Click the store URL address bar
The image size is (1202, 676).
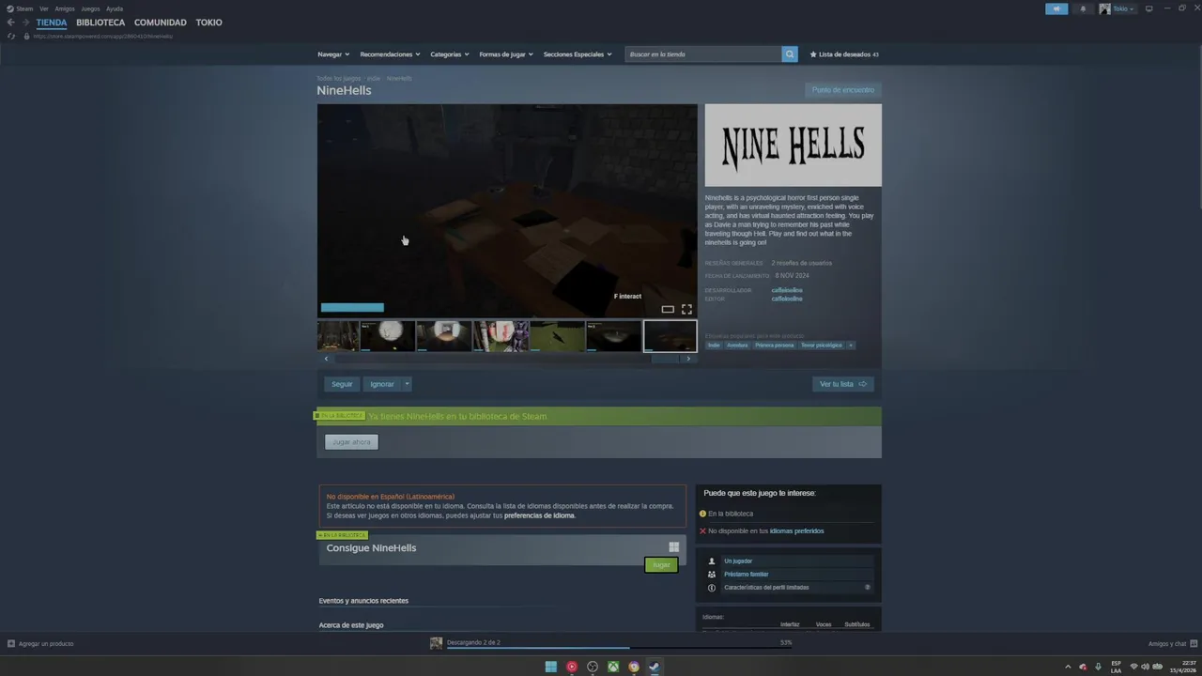coord(103,36)
